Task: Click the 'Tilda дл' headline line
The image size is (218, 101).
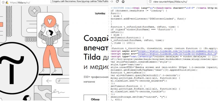Action: point(96,57)
